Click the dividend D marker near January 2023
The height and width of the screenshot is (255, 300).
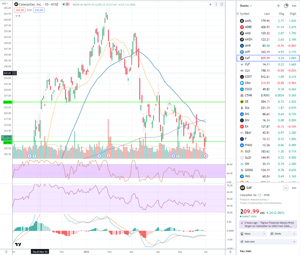coord(99,156)
